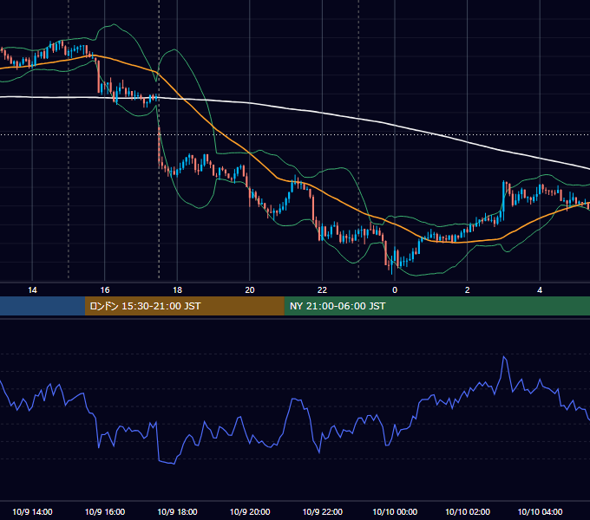Click the 10/10 04:00 date label
This screenshot has width=590, height=520.
[540, 511]
